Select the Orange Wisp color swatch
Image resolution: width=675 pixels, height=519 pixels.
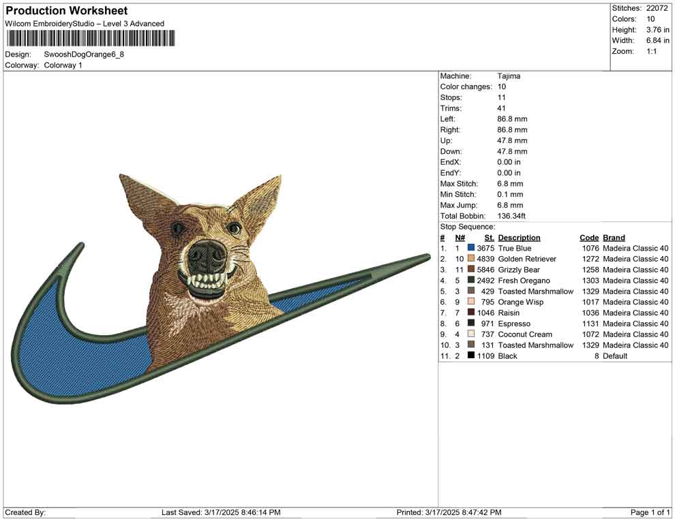(471, 302)
